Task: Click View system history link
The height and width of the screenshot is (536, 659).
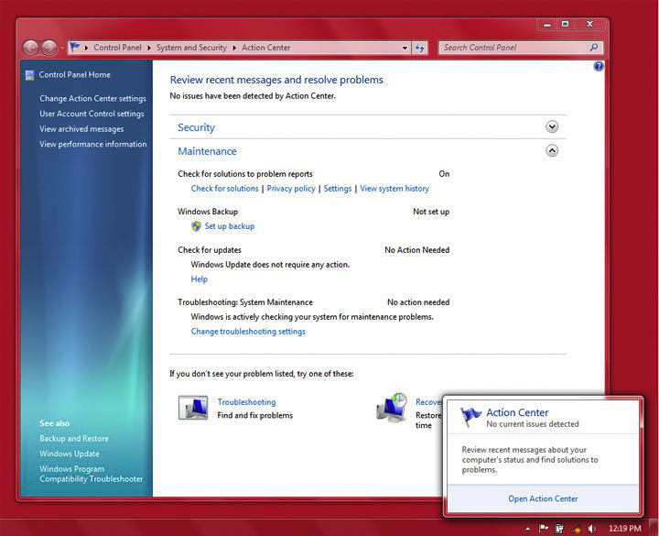Action: click(x=394, y=189)
